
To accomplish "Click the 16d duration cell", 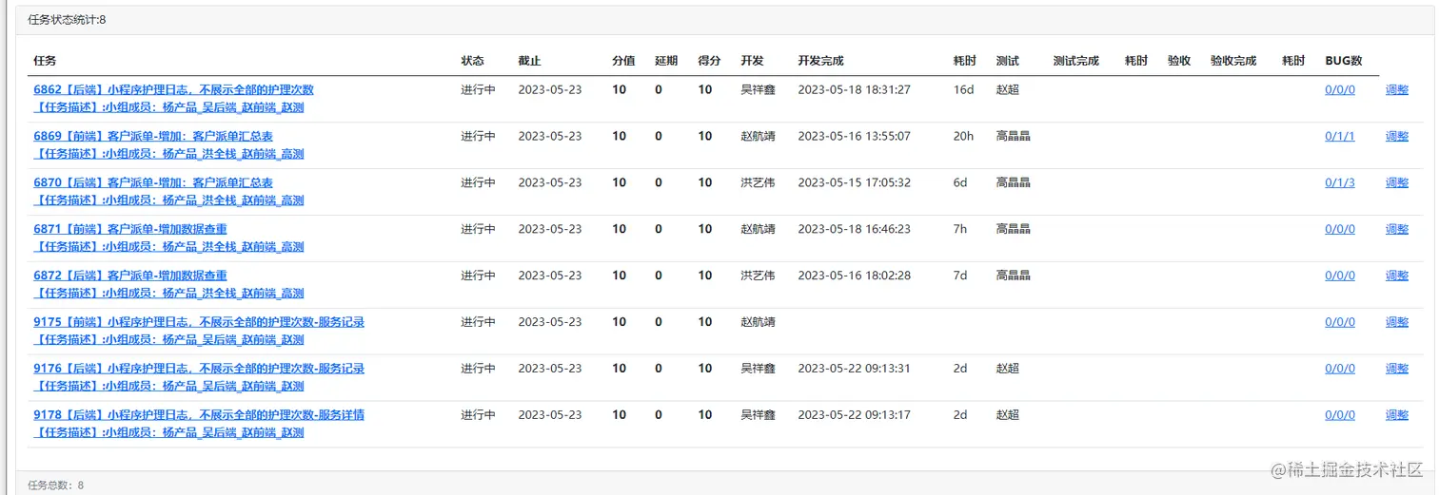I will (964, 90).
